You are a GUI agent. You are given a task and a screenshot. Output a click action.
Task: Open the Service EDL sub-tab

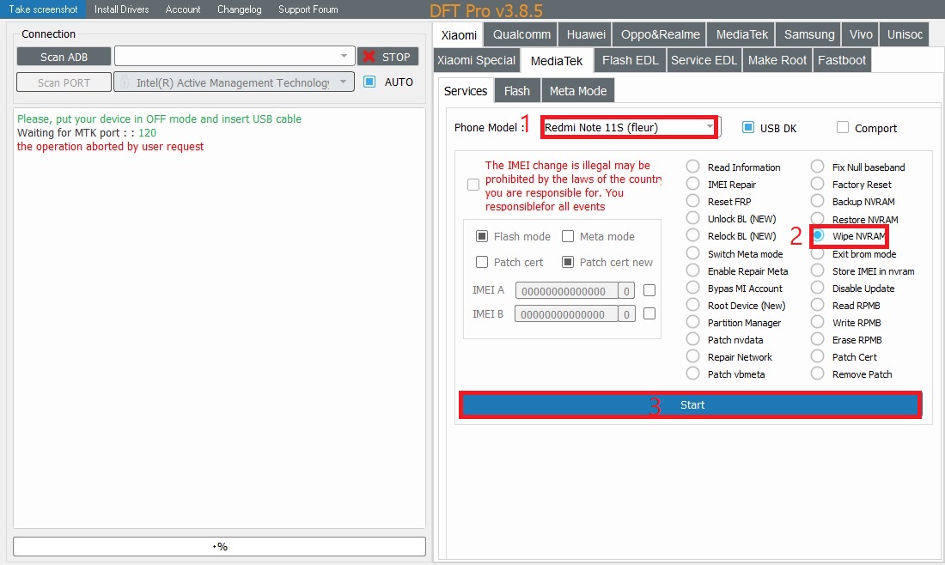(x=704, y=60)
